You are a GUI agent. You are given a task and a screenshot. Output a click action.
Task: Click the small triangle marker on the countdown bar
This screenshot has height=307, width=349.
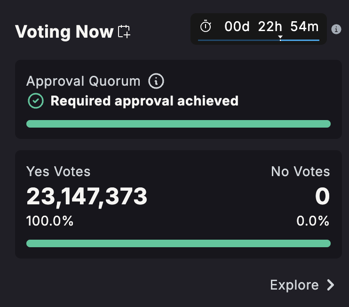point(280,37)
